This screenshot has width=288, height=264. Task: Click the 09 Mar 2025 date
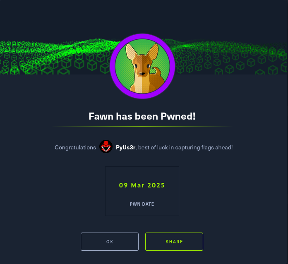(142, 185)
